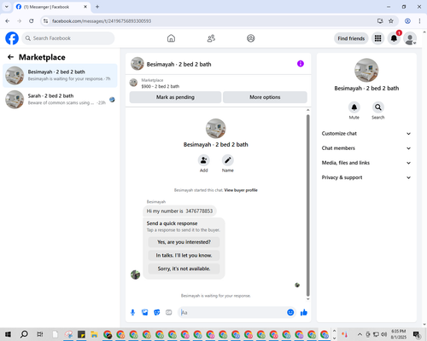Expand Media, files and links section

[x=366, y=163]
